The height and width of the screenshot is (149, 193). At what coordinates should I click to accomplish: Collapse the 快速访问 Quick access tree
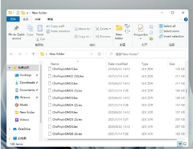pyautogui.click(x=9, y=68)
